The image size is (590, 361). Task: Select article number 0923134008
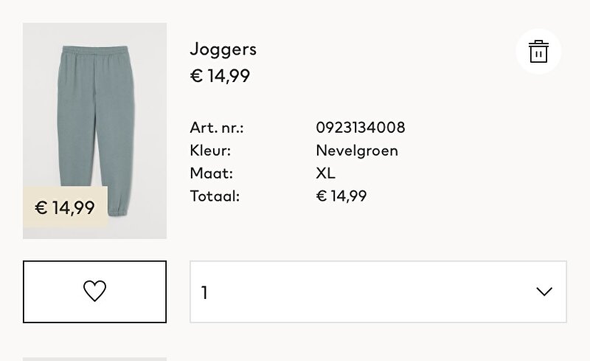pos(361,128)
